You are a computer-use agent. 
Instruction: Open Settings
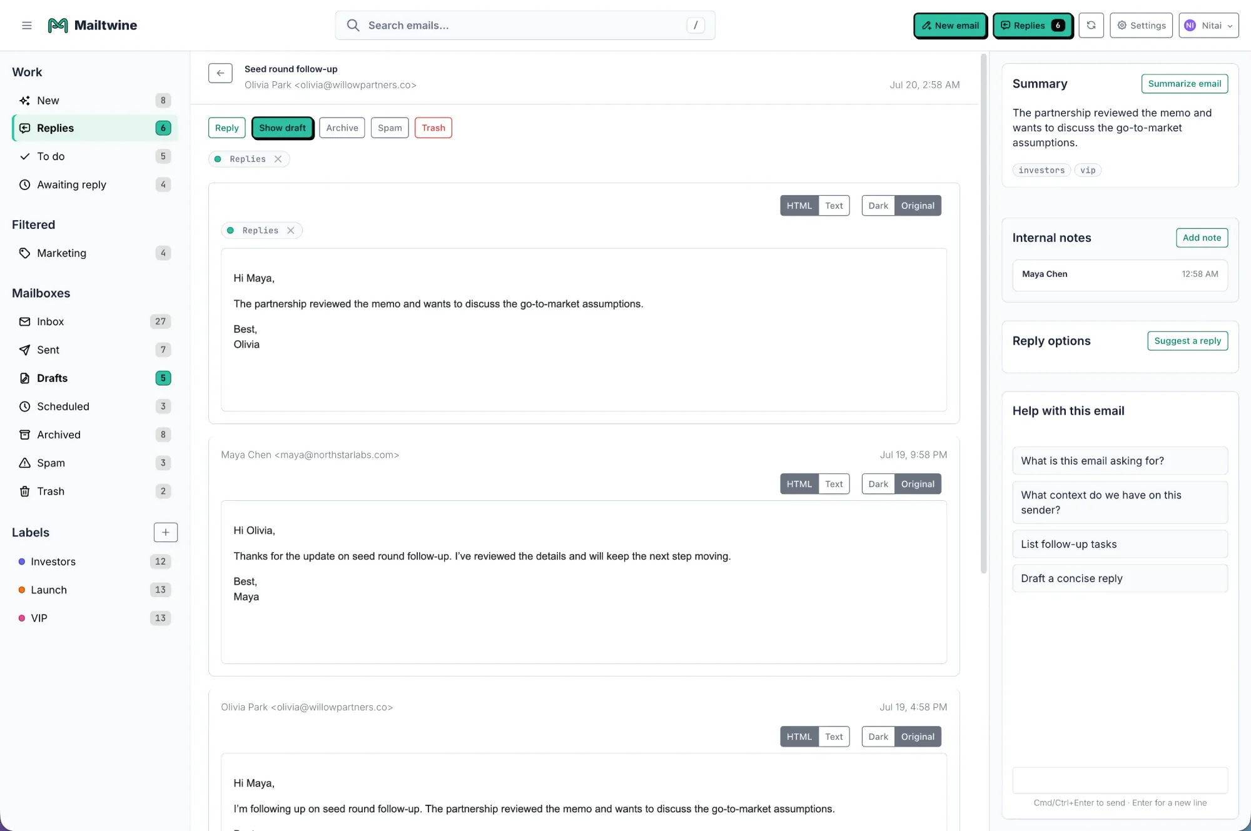1142,26
